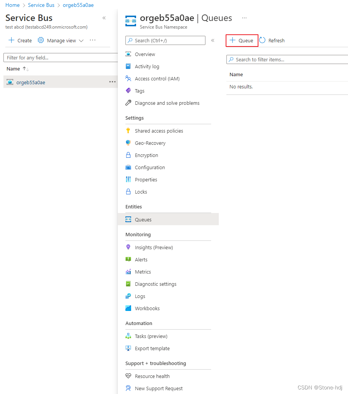Click the Name column header in queues table
Screen dimensions: 348x394
point(236,74)
